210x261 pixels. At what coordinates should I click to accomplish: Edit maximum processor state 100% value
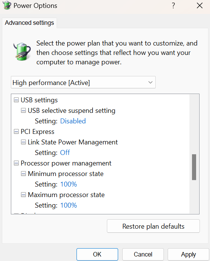point(69,205)
